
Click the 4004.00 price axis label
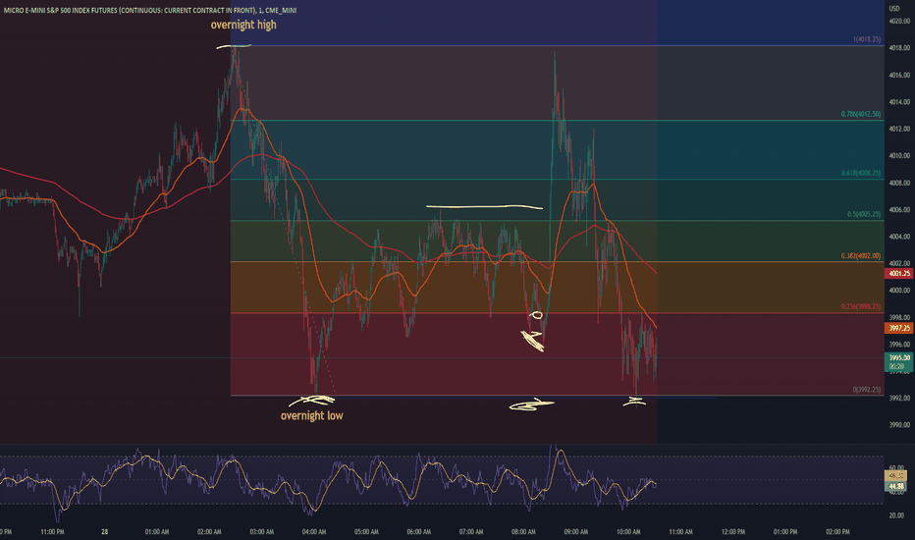pyautogui.click(x=899, y=237)
